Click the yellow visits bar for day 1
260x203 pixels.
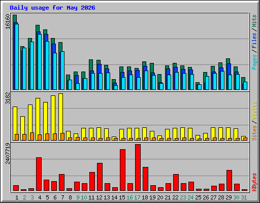15,123
